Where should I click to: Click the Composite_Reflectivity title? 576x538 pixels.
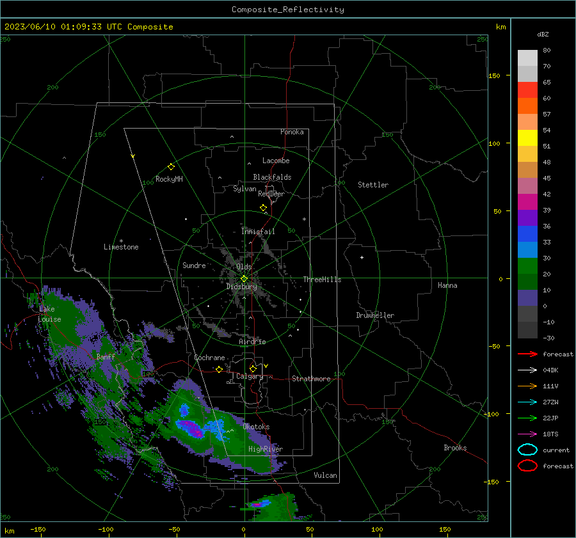click(x=288, y=9)
